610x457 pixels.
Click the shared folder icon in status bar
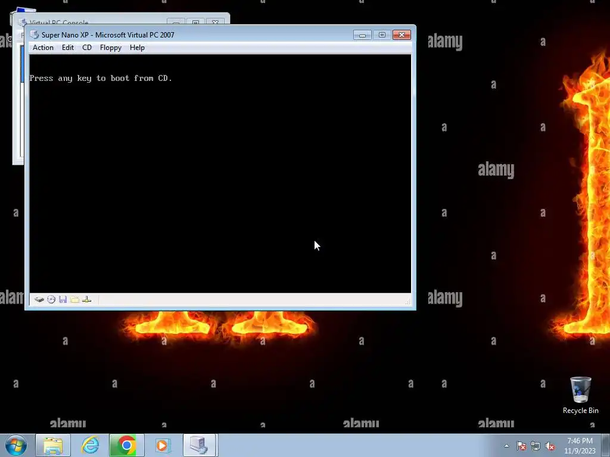point(74,300)
